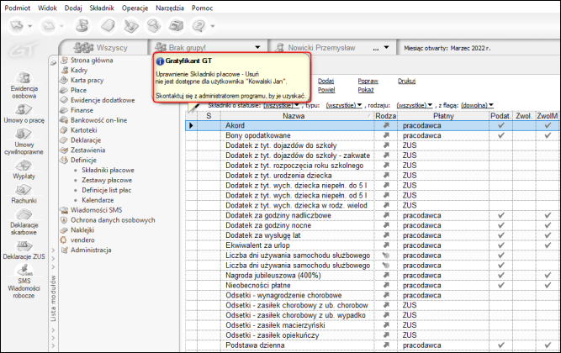The width and height of the screenshot is (561, 353).
Task: Open Umowy cywilnoprawne sidebar icon
Action: point(24,141)
